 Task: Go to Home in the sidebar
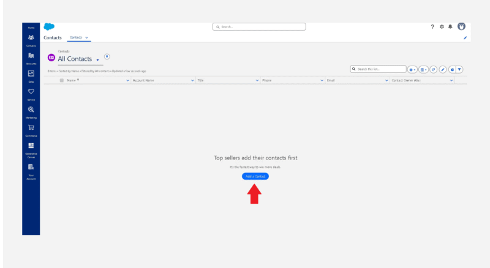[31, 28]
